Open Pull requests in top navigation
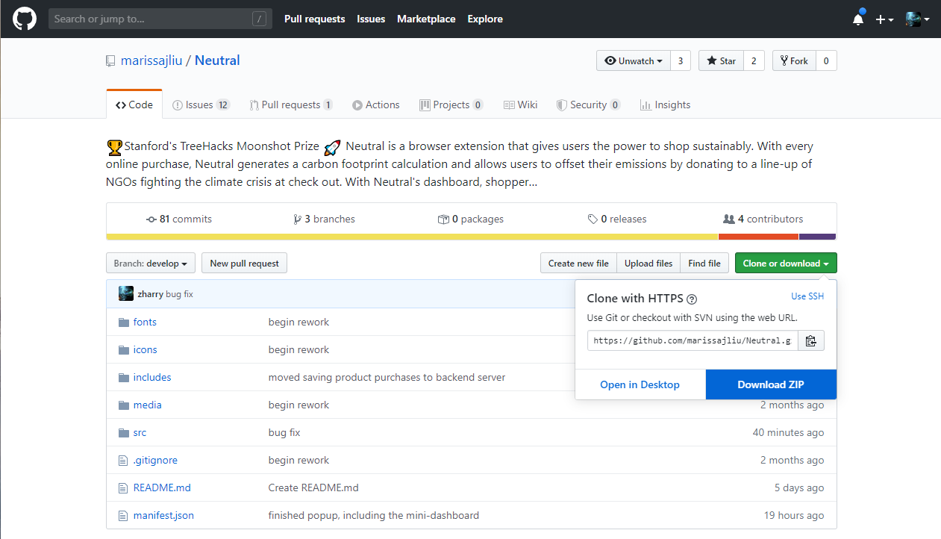Screen dimensions: 941x539 314,19
